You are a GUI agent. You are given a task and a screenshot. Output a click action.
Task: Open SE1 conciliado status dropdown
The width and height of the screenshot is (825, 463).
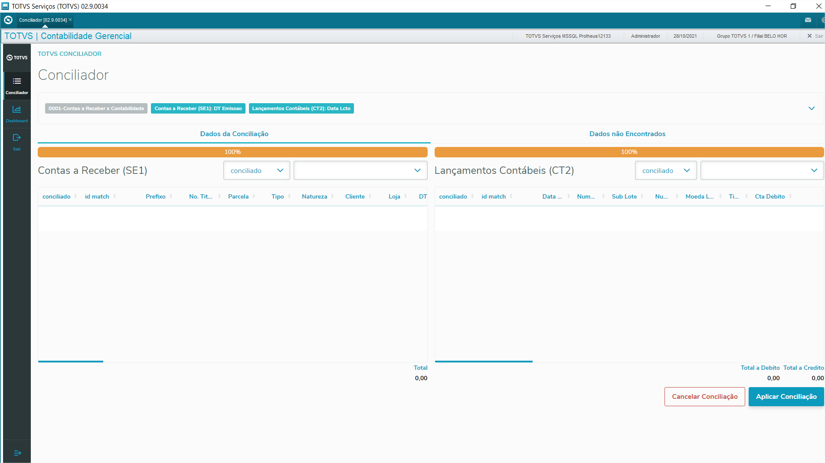pyautogui.click(x=257, y=170)
